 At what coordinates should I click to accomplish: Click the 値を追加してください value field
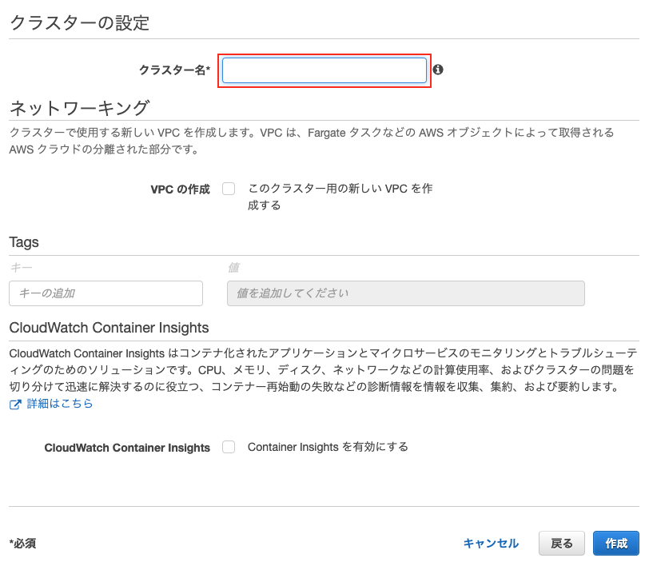[404, 293]
